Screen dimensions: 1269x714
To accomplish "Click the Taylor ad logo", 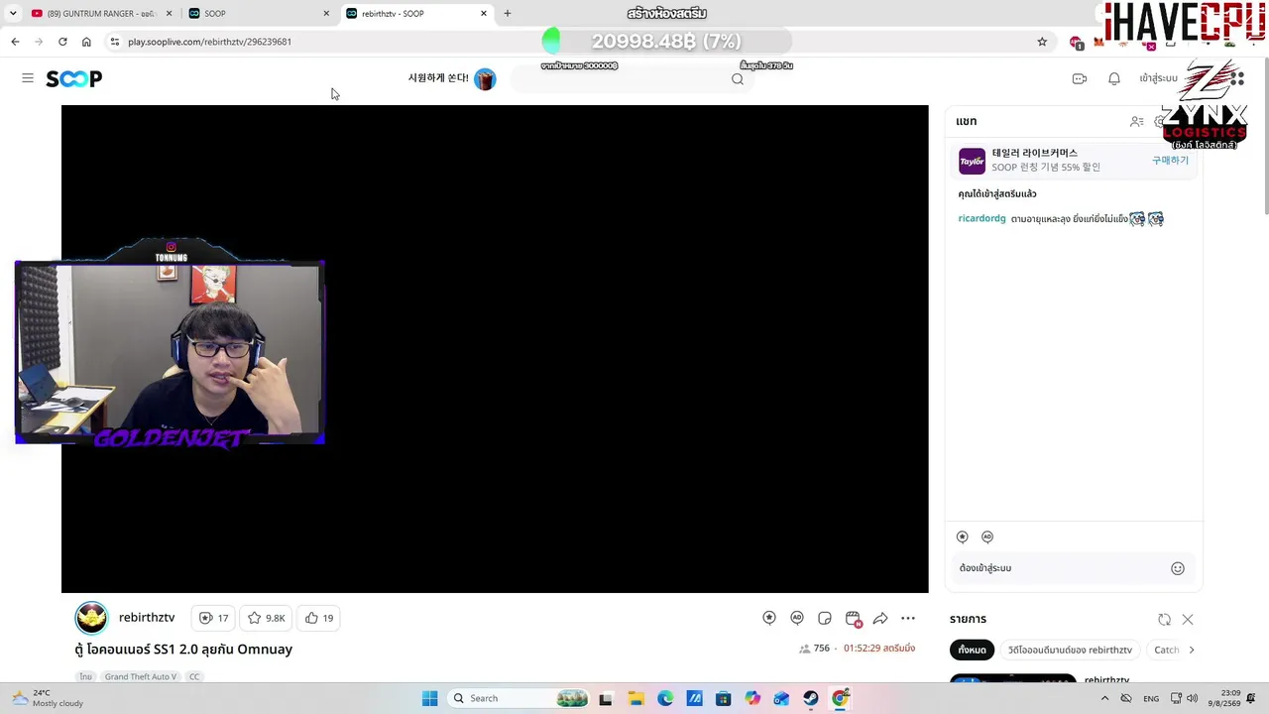I will (x=972, y=161).
